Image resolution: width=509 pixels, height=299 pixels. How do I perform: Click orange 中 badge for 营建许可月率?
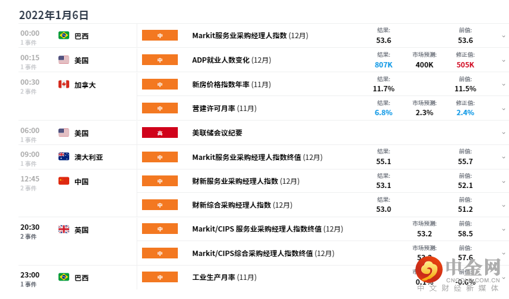(x=160, y=109)
